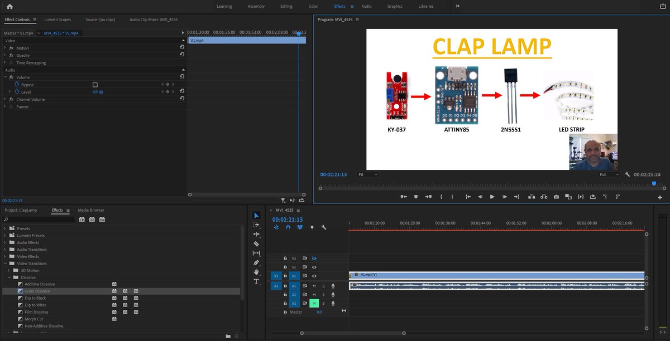Select the Pen tool
The height and width of the screenshot is (341, 670).
click(256, 262)
